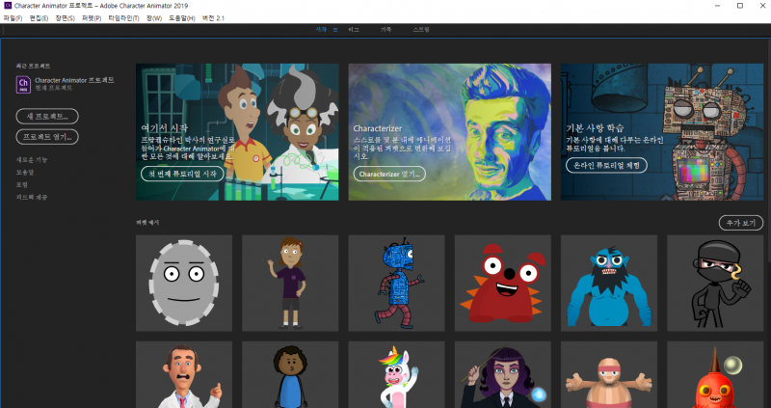Click the 추가 보기 button
The image size is (771, 408).
coord(740,223)
